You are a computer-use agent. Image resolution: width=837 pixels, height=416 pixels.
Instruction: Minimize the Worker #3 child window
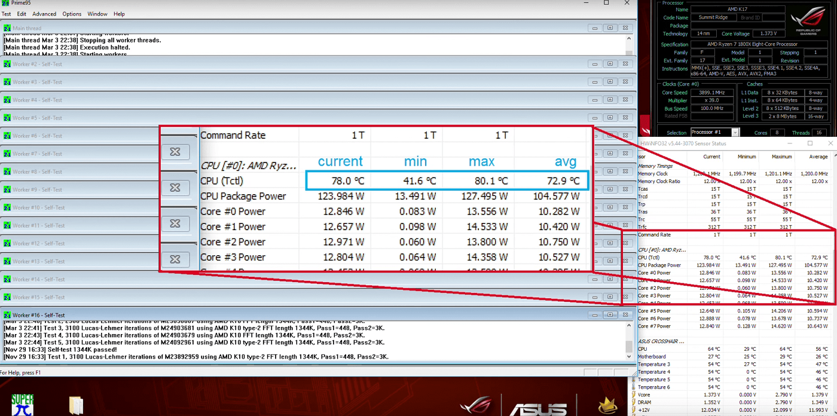[x=595, y=82]
